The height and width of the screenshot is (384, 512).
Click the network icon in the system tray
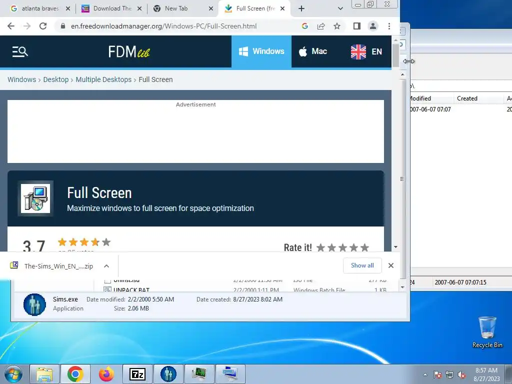449,374
